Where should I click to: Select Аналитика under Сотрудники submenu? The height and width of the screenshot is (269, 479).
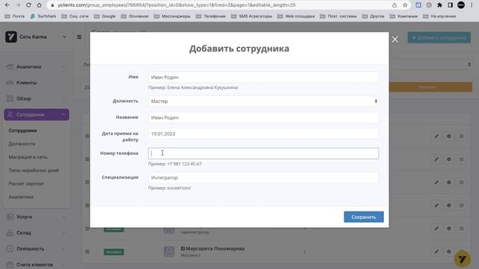click(x=21, y=197)
